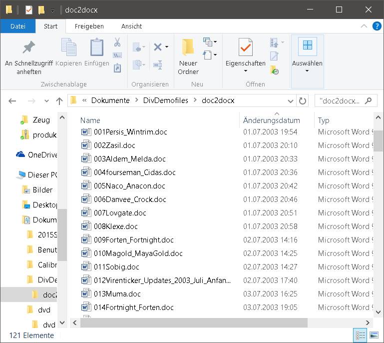Viewport: 384px width, 343px height.
Task: Open the address bar history dropdown
Action: [x=290, y=100]
